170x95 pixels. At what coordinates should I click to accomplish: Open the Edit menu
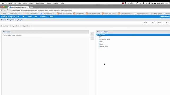pos(20,3)
